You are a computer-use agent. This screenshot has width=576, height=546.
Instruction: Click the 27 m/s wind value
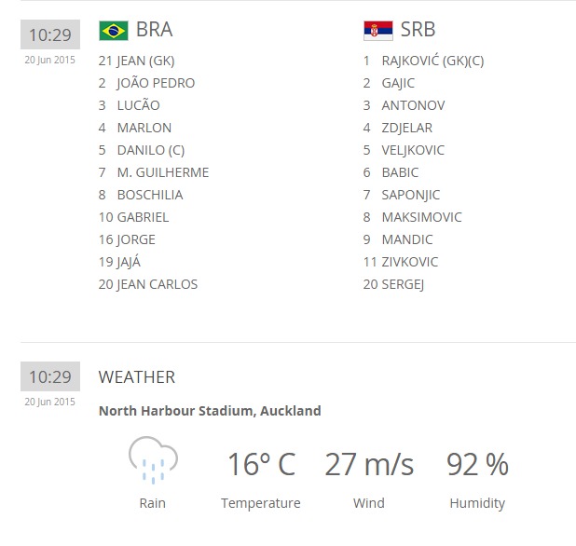click(x=369, y=464)
